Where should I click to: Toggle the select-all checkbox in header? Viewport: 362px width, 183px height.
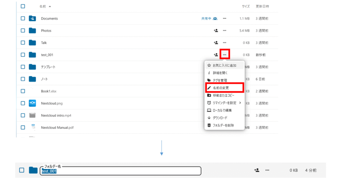(23, 6)
